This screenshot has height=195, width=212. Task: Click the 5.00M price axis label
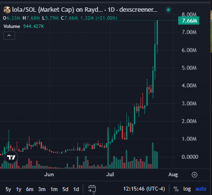pos(189,68)
